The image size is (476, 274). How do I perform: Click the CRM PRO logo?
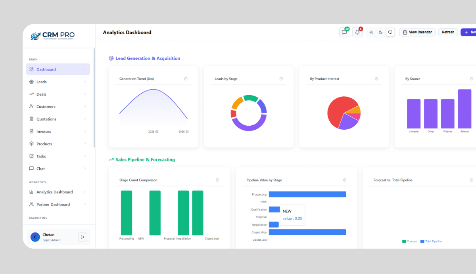[x=53, y=36]
